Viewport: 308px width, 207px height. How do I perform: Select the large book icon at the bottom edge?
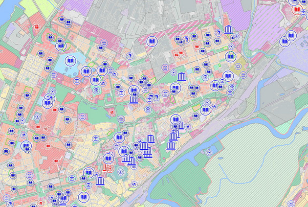coord(83,197)
